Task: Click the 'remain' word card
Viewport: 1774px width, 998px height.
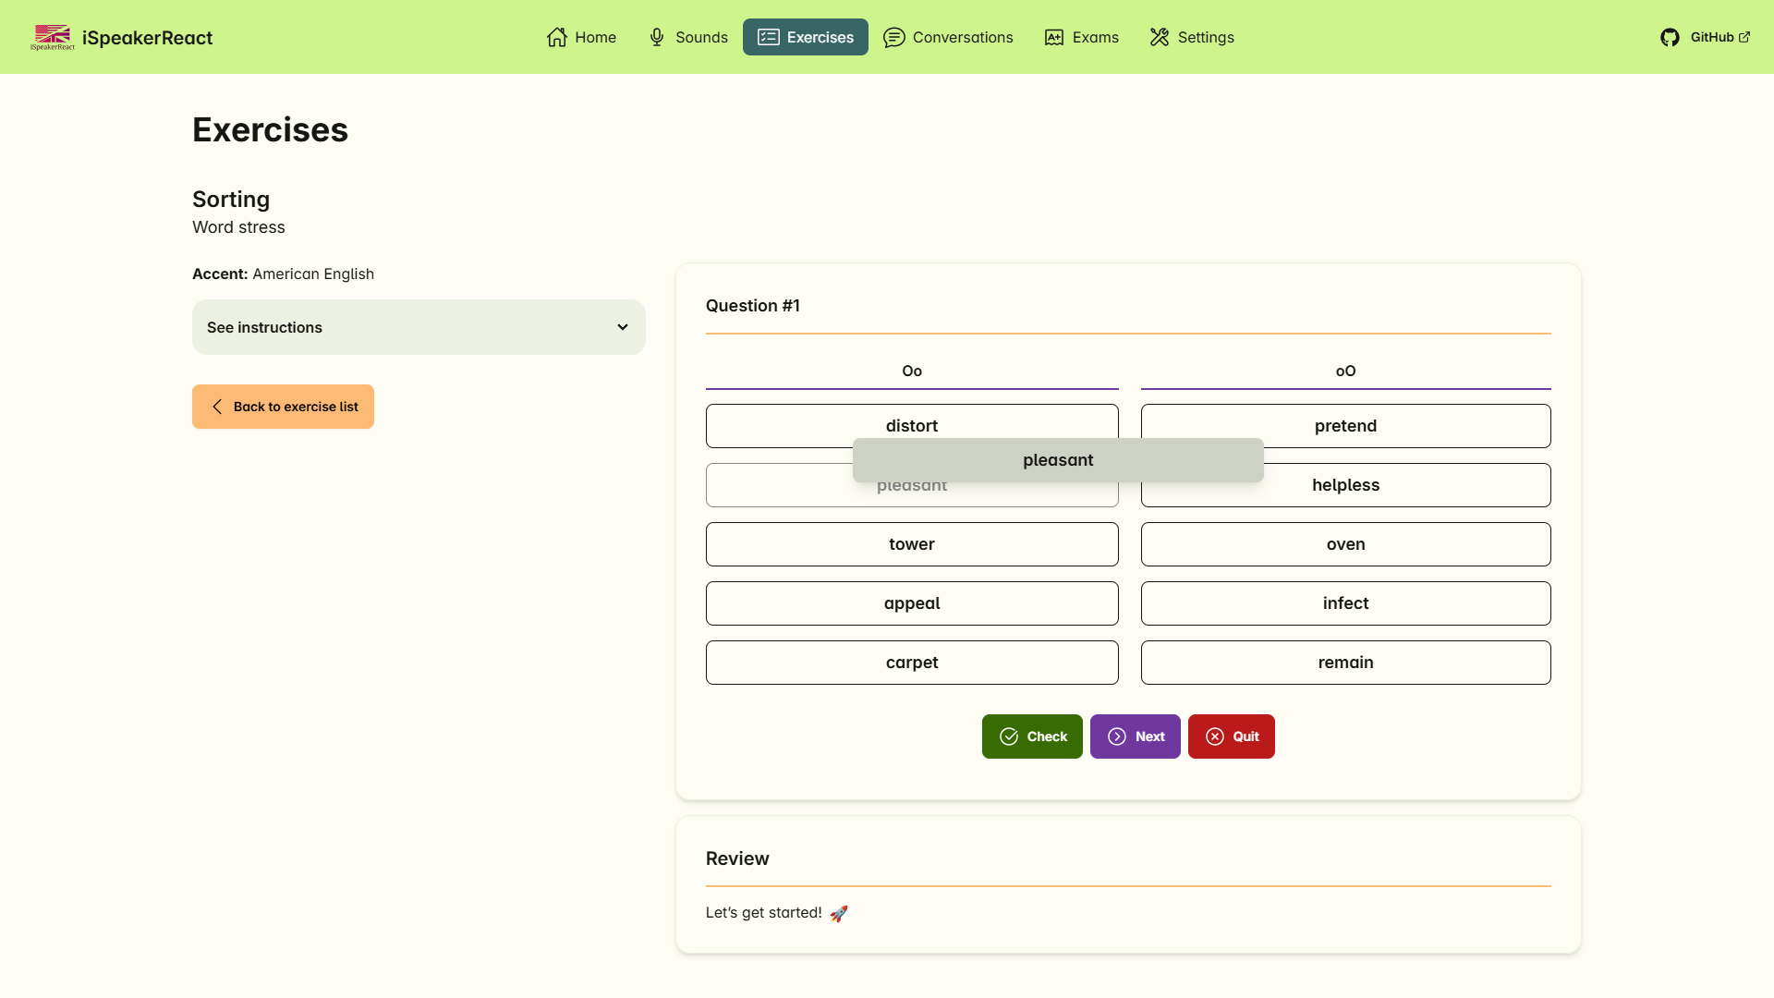Action: coord(1345,663)
